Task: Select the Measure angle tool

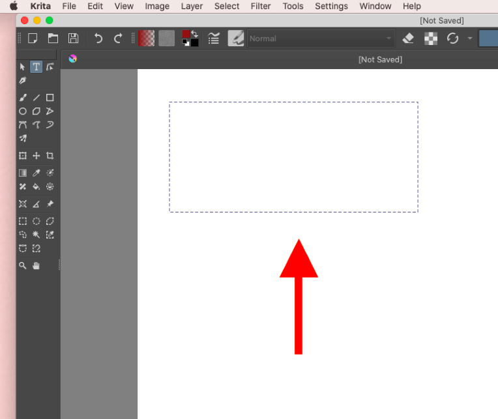Action: [x=37, y=204]
